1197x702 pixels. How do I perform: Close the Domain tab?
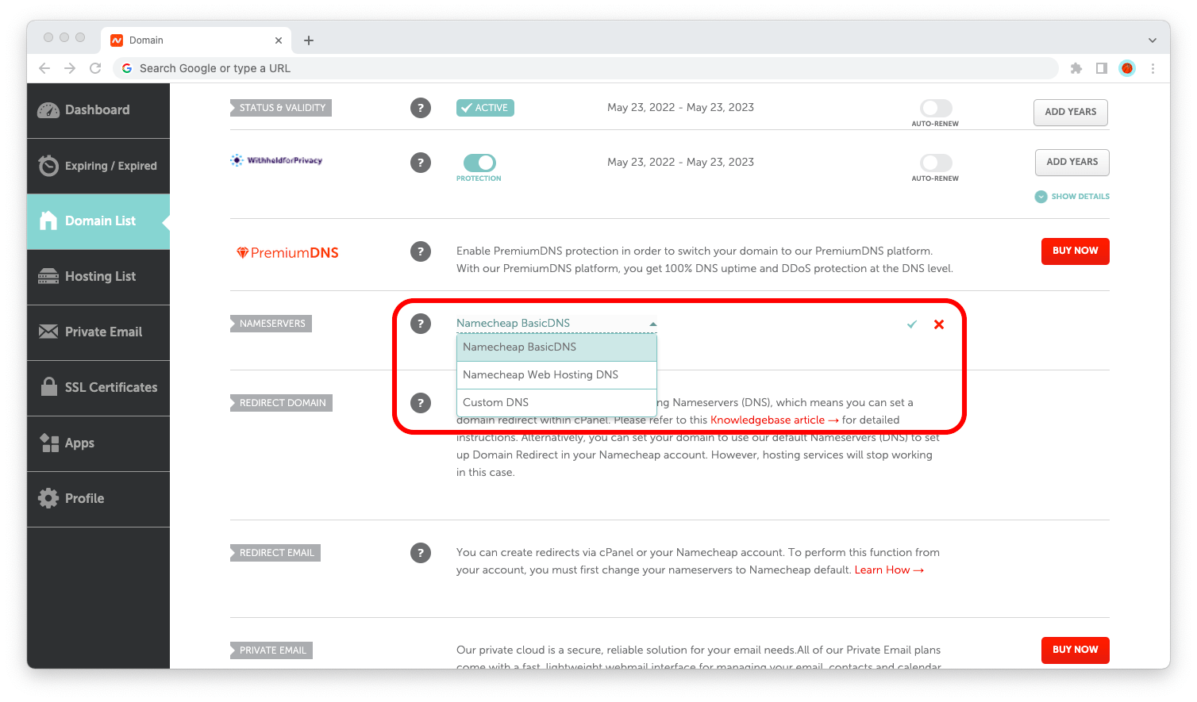[279, 40]
